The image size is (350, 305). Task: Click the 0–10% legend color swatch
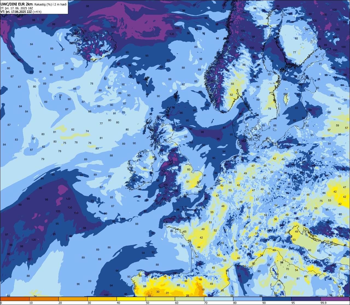click(x=15, y=299)
